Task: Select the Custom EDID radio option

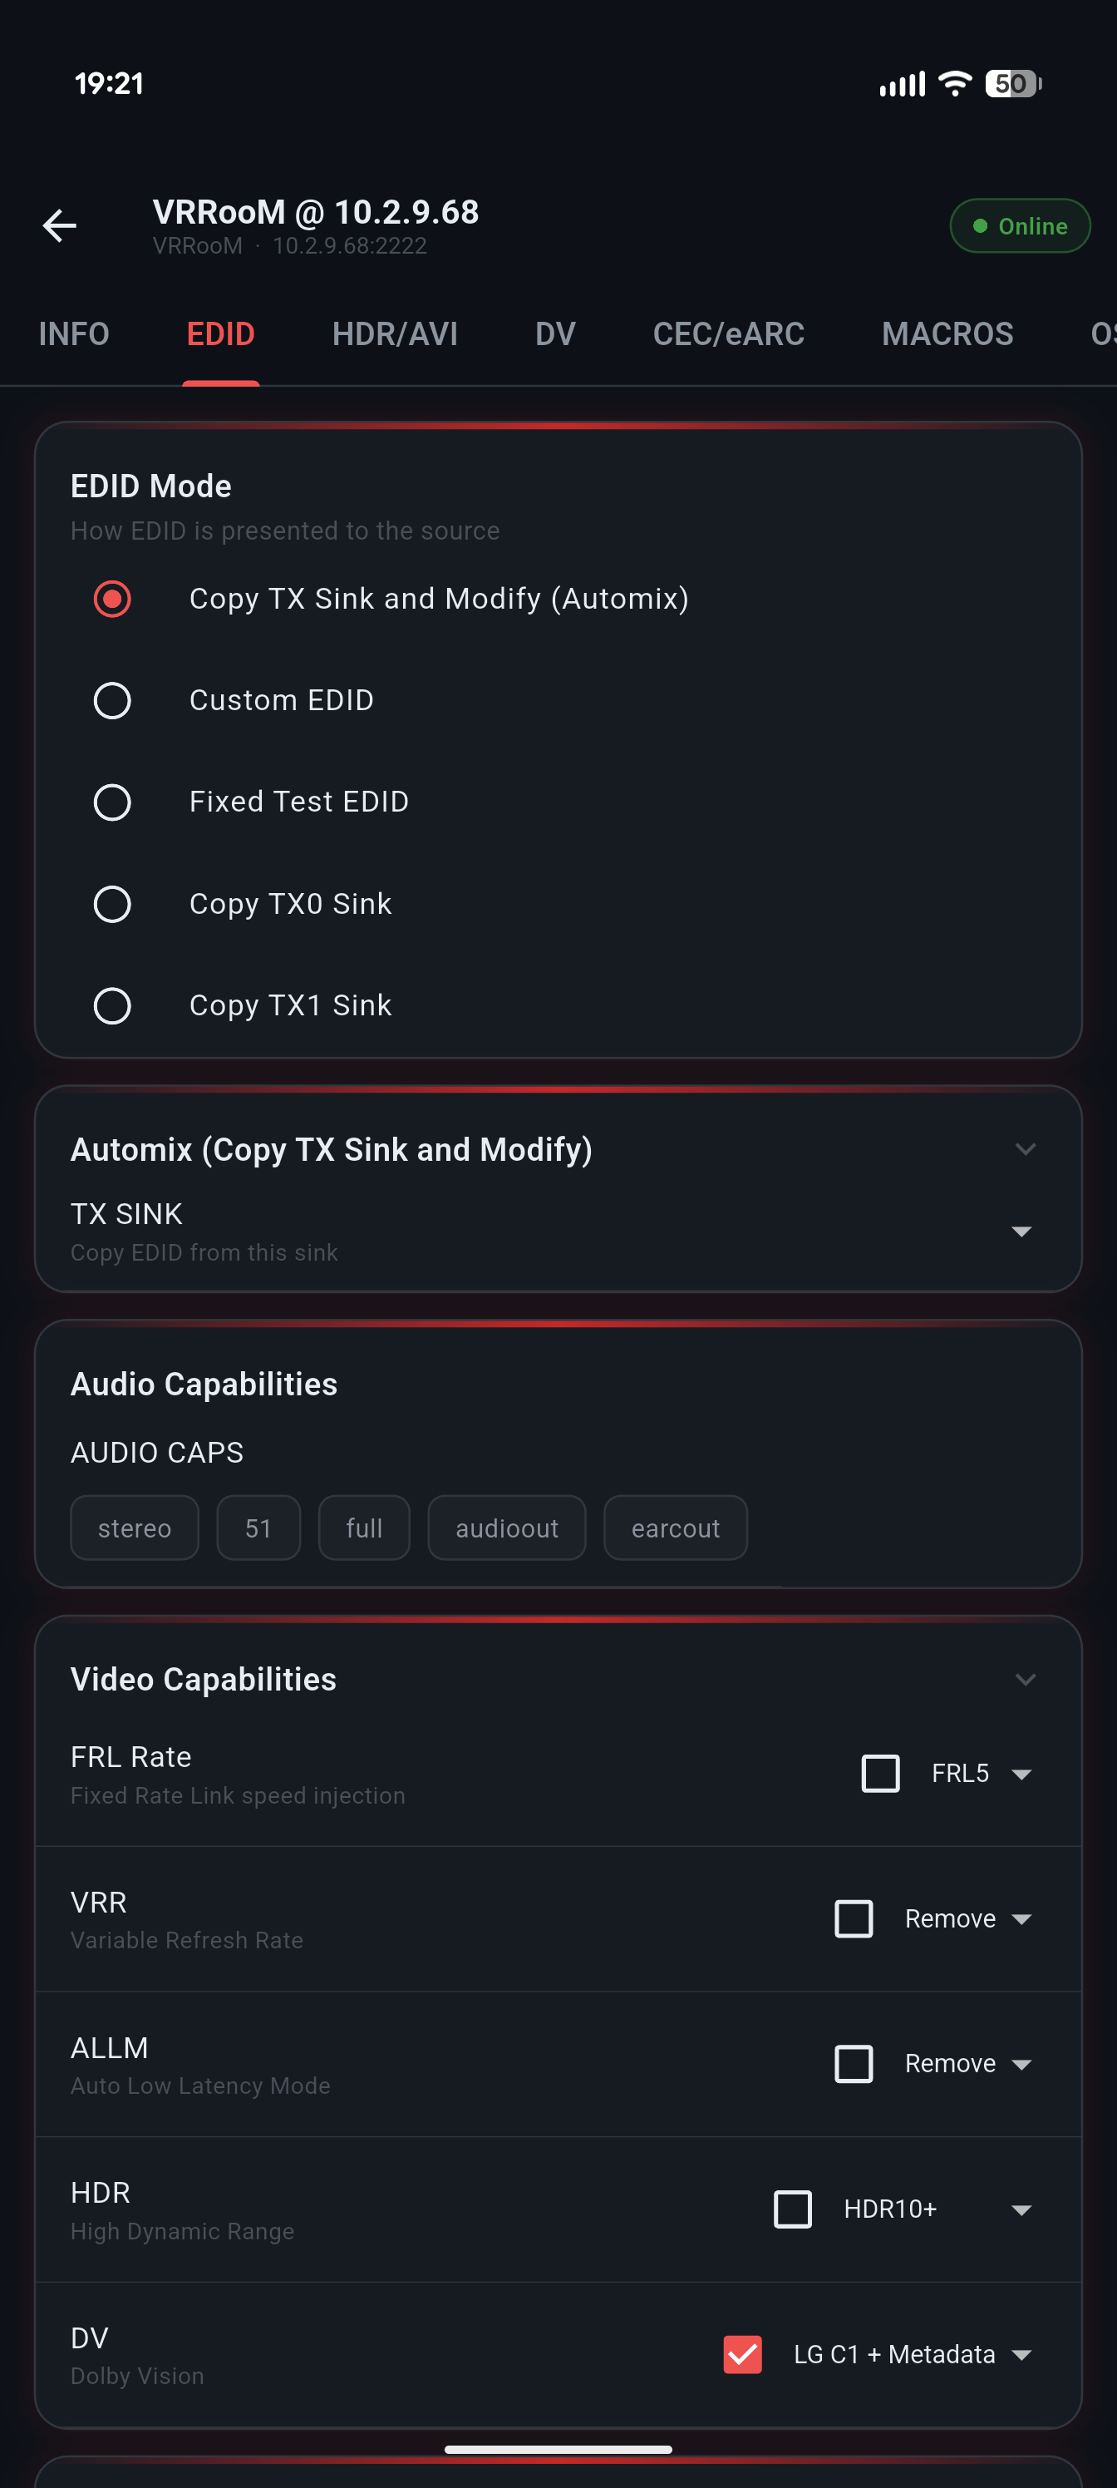Action: [x=112, y=700]
